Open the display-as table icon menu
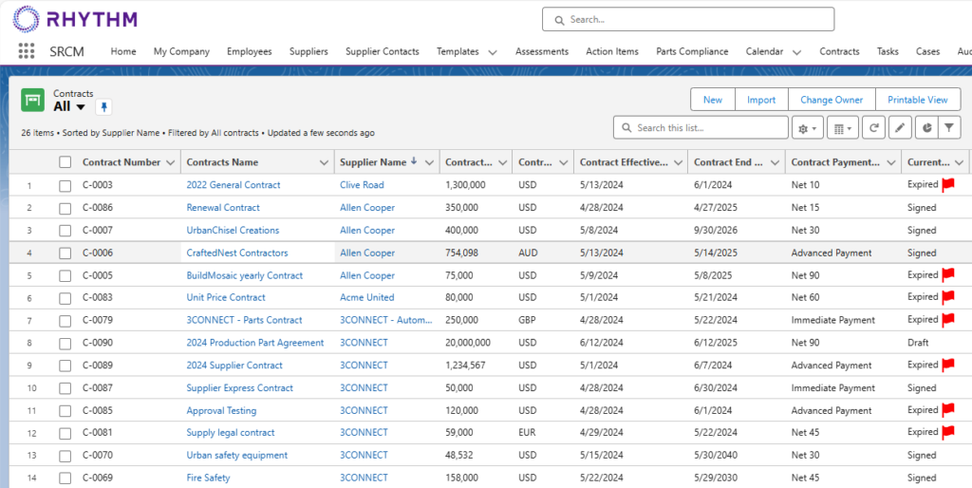The width and height of the screenshot is (972, 488). [x=841, y=128]
